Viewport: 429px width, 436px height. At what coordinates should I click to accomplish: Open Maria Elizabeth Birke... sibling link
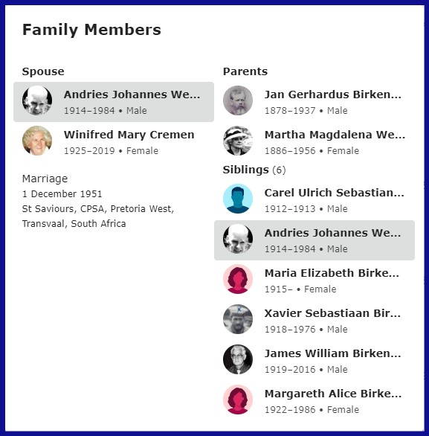coord(332,273)
